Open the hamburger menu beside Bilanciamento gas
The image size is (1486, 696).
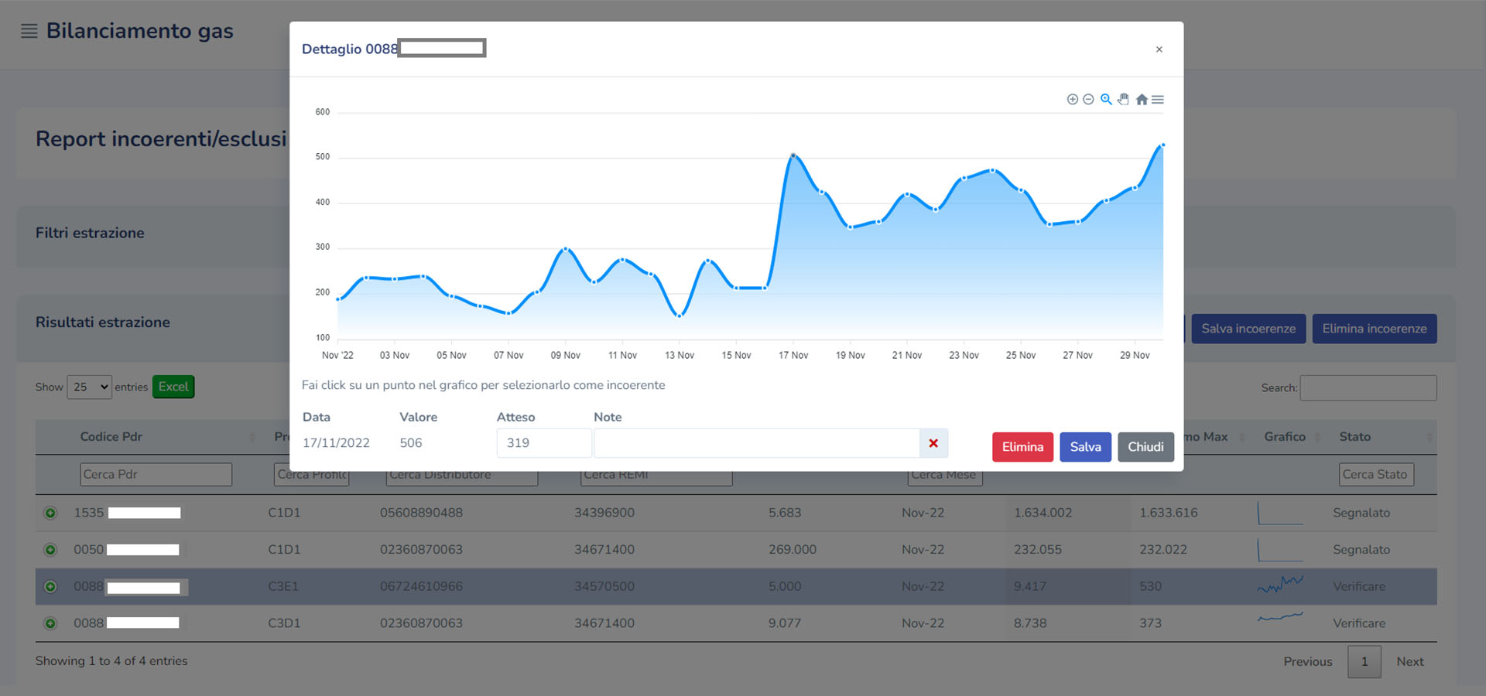[29, 31]
